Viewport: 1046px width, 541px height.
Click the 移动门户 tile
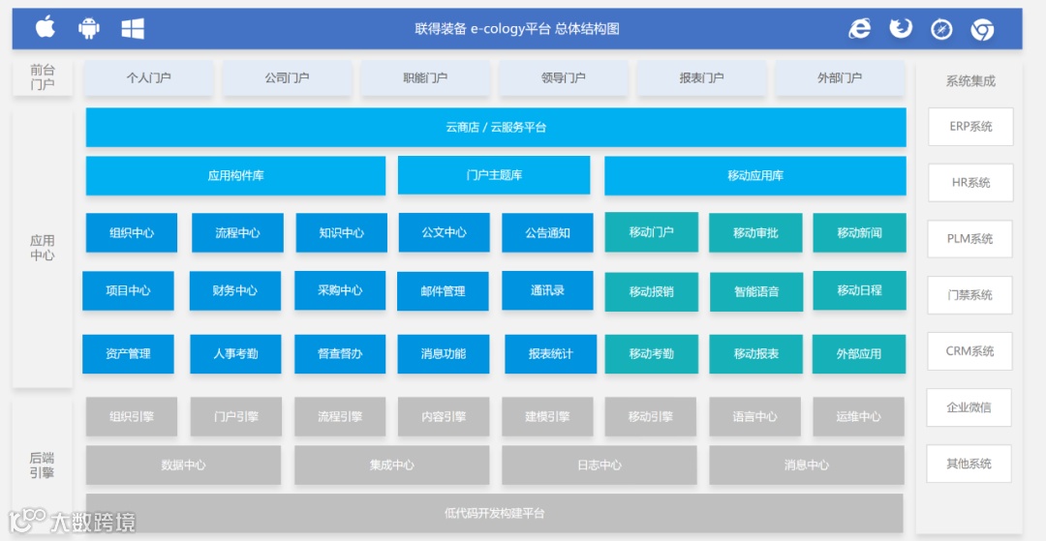pyautogui.click(x=651, y=232)
